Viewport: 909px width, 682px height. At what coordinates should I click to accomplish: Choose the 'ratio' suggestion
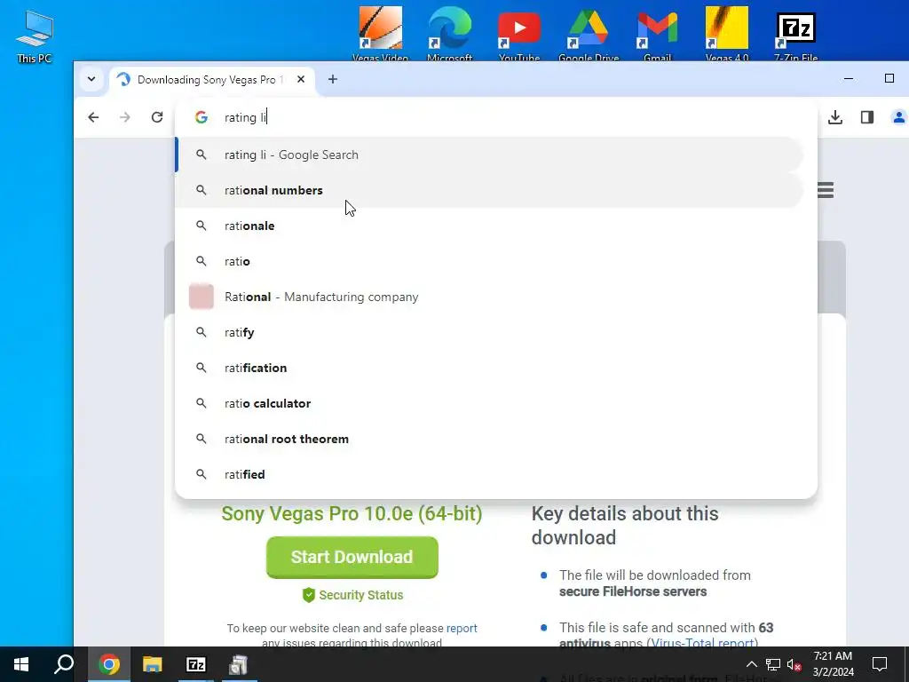click(490, 261)
